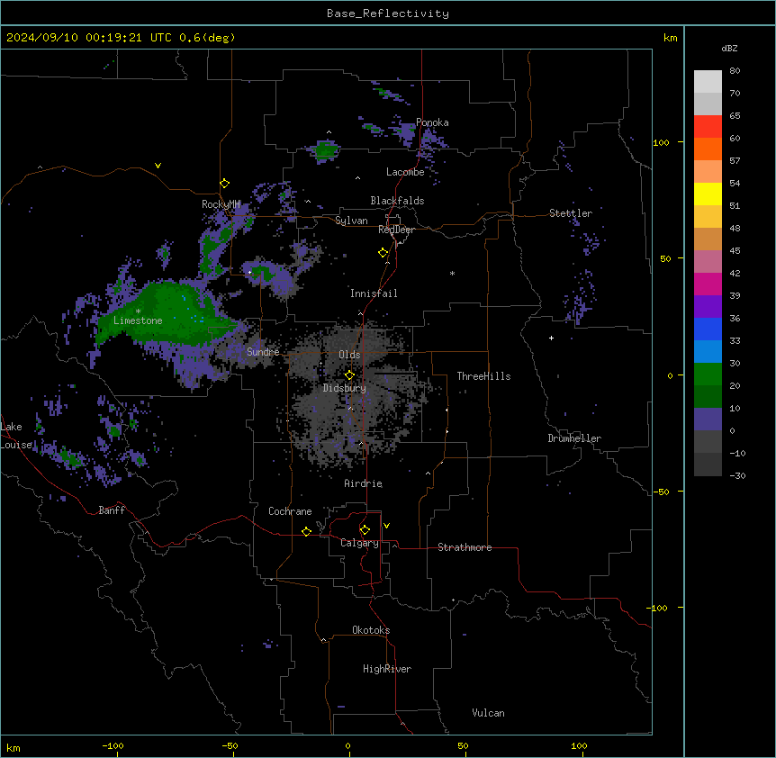Select the bright green swatch at 20-30 dBZ
The image size is (776, 758).
tap(708, 374)
